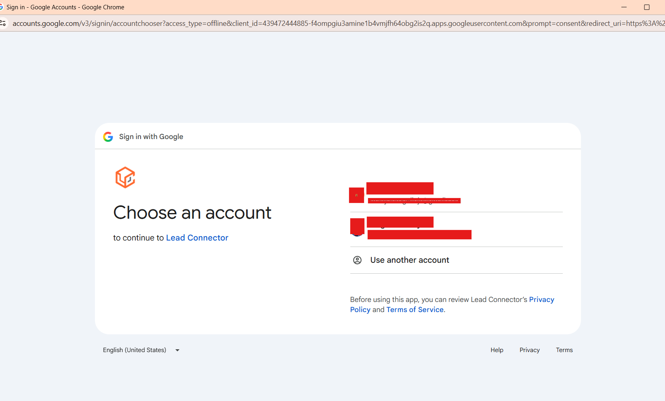
Task: Open the English (United States) language dropdown
Action: point(141,350)
